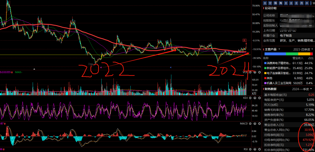Screen dimensions: 315x152
Task: Select the 机器人及工业互联网 product row
Action: [x=288, y=83]
